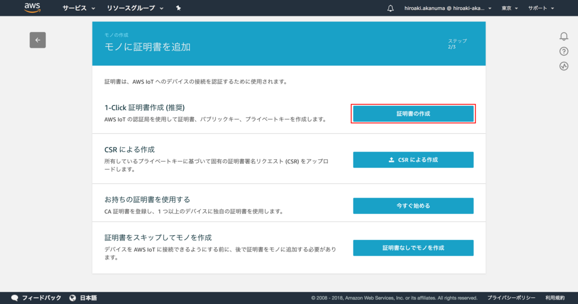Click the CSR による作成 button
This screenshot has height=304, width=578.
413,160
